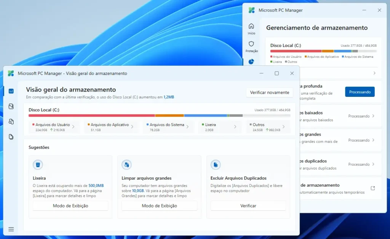Open Proteção shield icon
Screen dimensions: 390x239
point(251,44)
